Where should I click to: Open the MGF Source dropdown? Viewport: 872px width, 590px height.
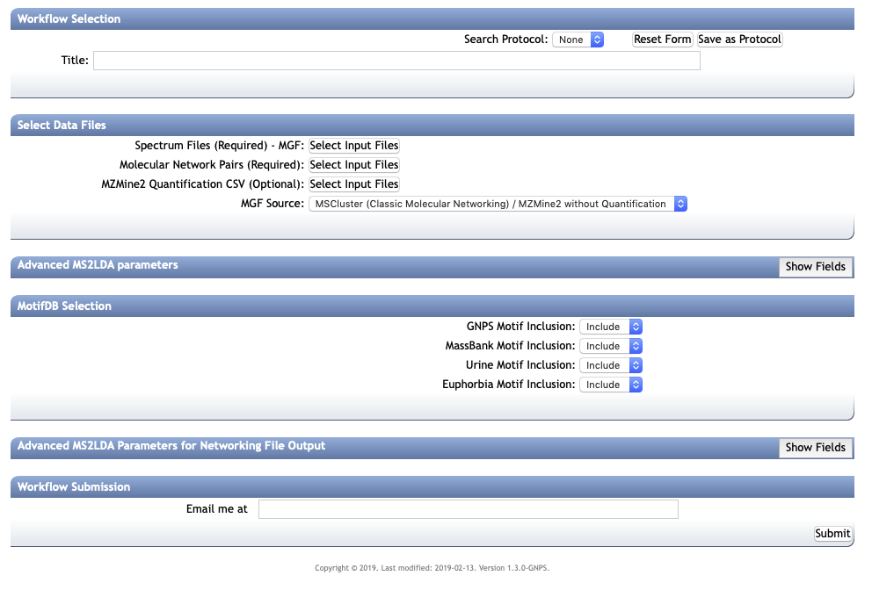point(498,204)
